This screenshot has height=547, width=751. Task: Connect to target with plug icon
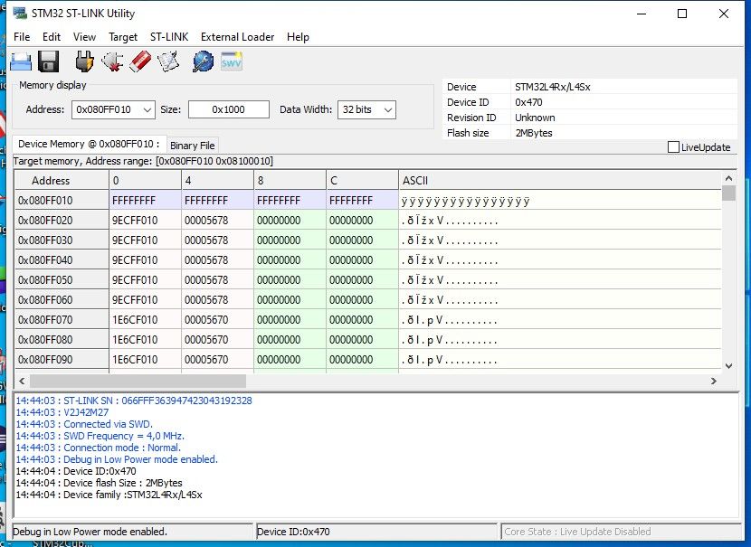[x=85, y=61]
